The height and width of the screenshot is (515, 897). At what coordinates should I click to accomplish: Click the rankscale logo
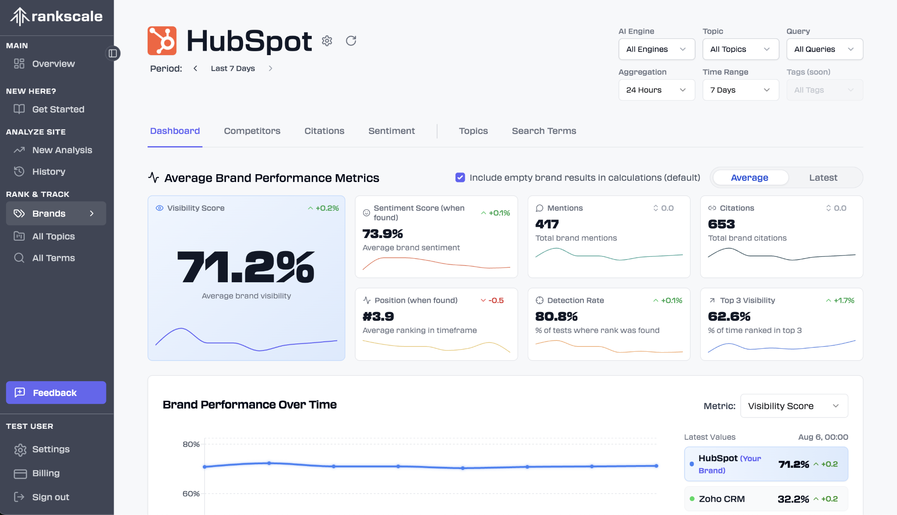(x=56, y=17)
